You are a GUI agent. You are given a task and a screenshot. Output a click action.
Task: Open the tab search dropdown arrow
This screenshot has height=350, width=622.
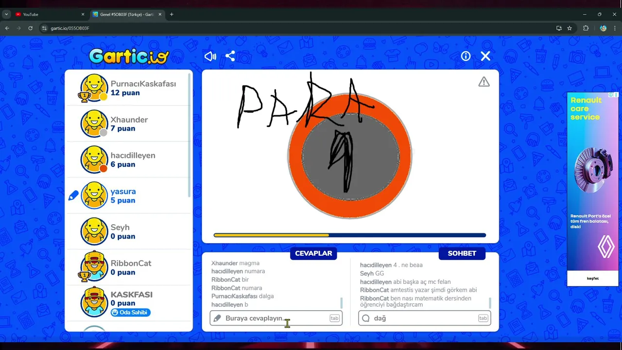tap(6, 15)
